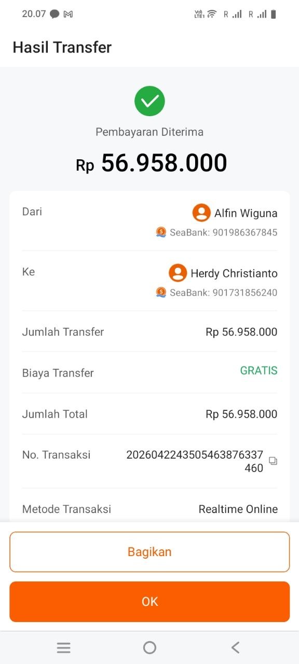Tap Alfin Wiguna's orange avatar icon
This screenshot has width=299, height=664.
201,213
